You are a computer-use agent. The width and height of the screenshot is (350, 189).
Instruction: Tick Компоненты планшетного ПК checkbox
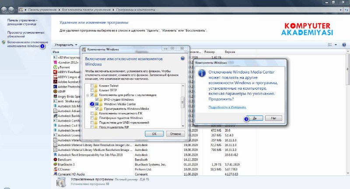[92, 113]
